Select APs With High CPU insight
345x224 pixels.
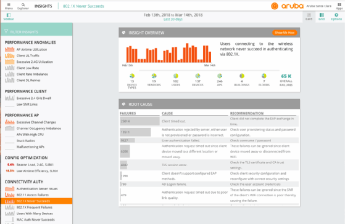coord(30,135)
